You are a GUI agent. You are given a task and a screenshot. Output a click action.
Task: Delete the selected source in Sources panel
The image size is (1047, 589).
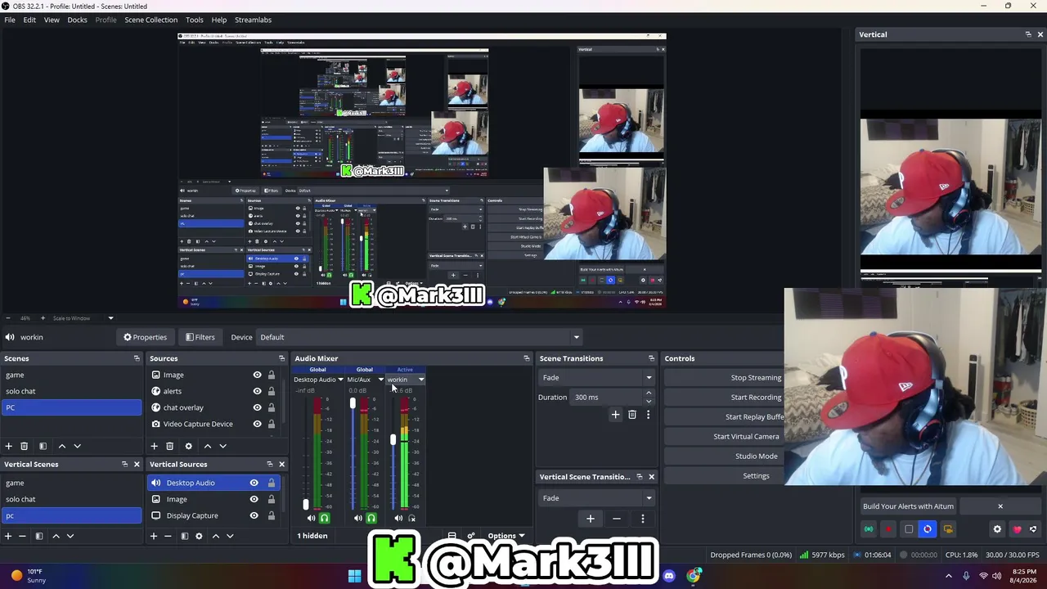169,446
